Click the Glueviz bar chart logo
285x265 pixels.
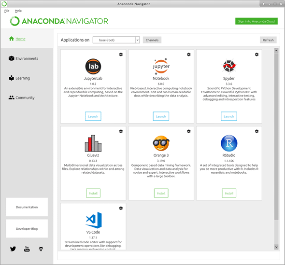click(93, 143)
